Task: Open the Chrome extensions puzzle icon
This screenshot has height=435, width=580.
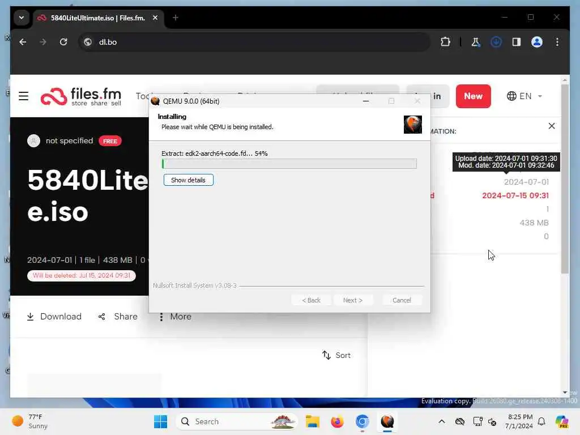Action: (x=445, y=42)
